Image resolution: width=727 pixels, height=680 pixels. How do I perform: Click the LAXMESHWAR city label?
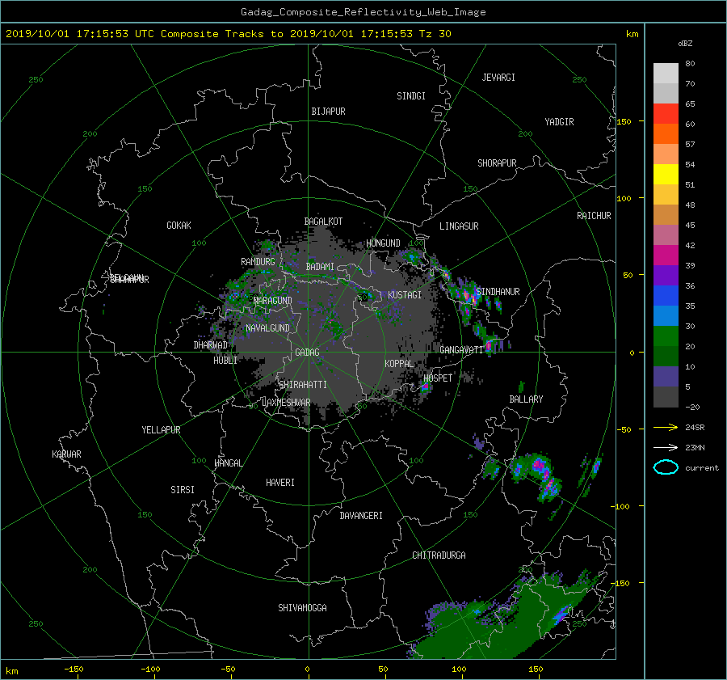tap(286, 403)
